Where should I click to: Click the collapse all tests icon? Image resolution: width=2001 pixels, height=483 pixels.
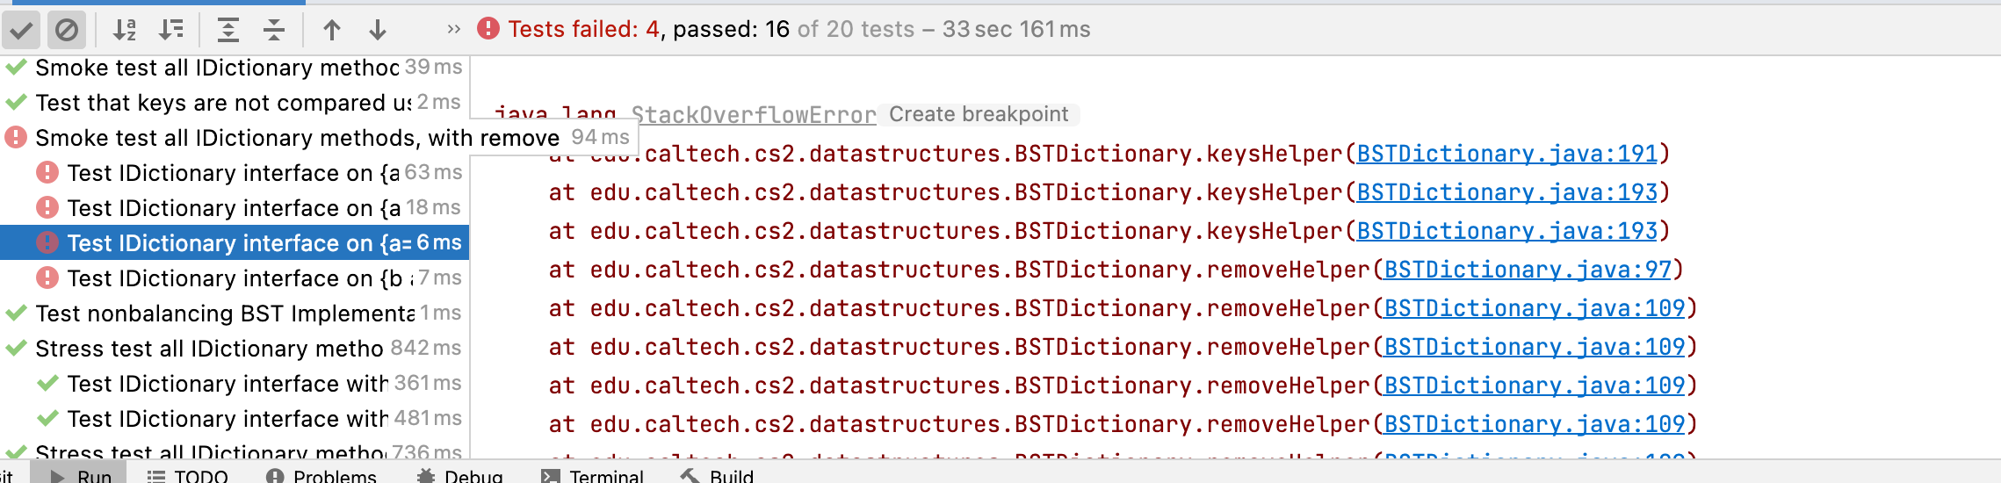tap(274, 31)
